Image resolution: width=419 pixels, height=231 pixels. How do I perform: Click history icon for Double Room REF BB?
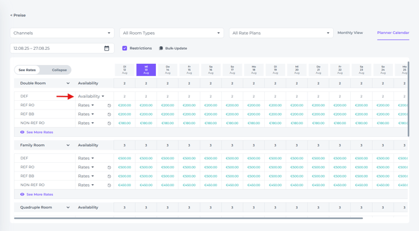[x=109, y=114]
